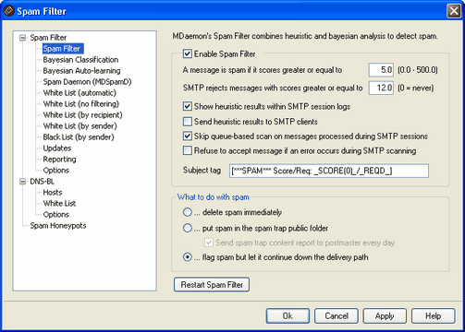Select the Spam Filter root tree label

(x=48, y=38)
